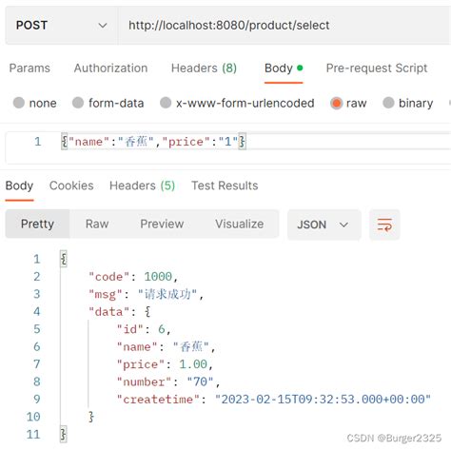Open the POST method dropdown
This screenshot has width=451, height=450.
point(62,26)
